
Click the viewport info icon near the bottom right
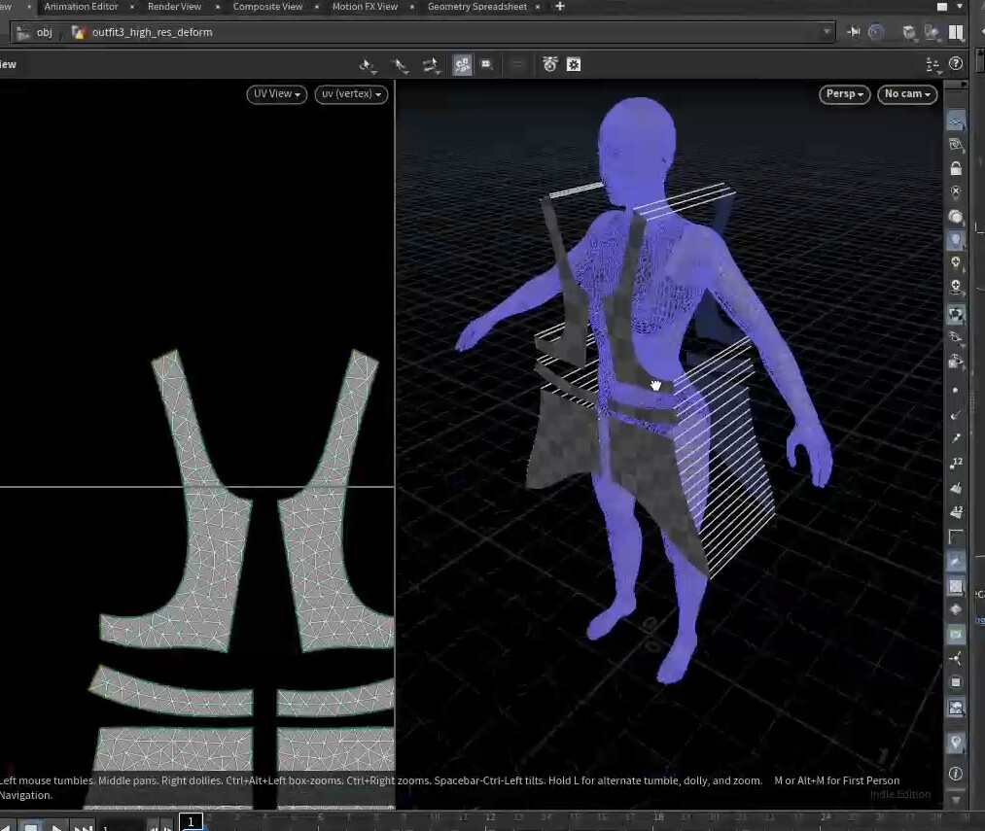pos(956,774)
